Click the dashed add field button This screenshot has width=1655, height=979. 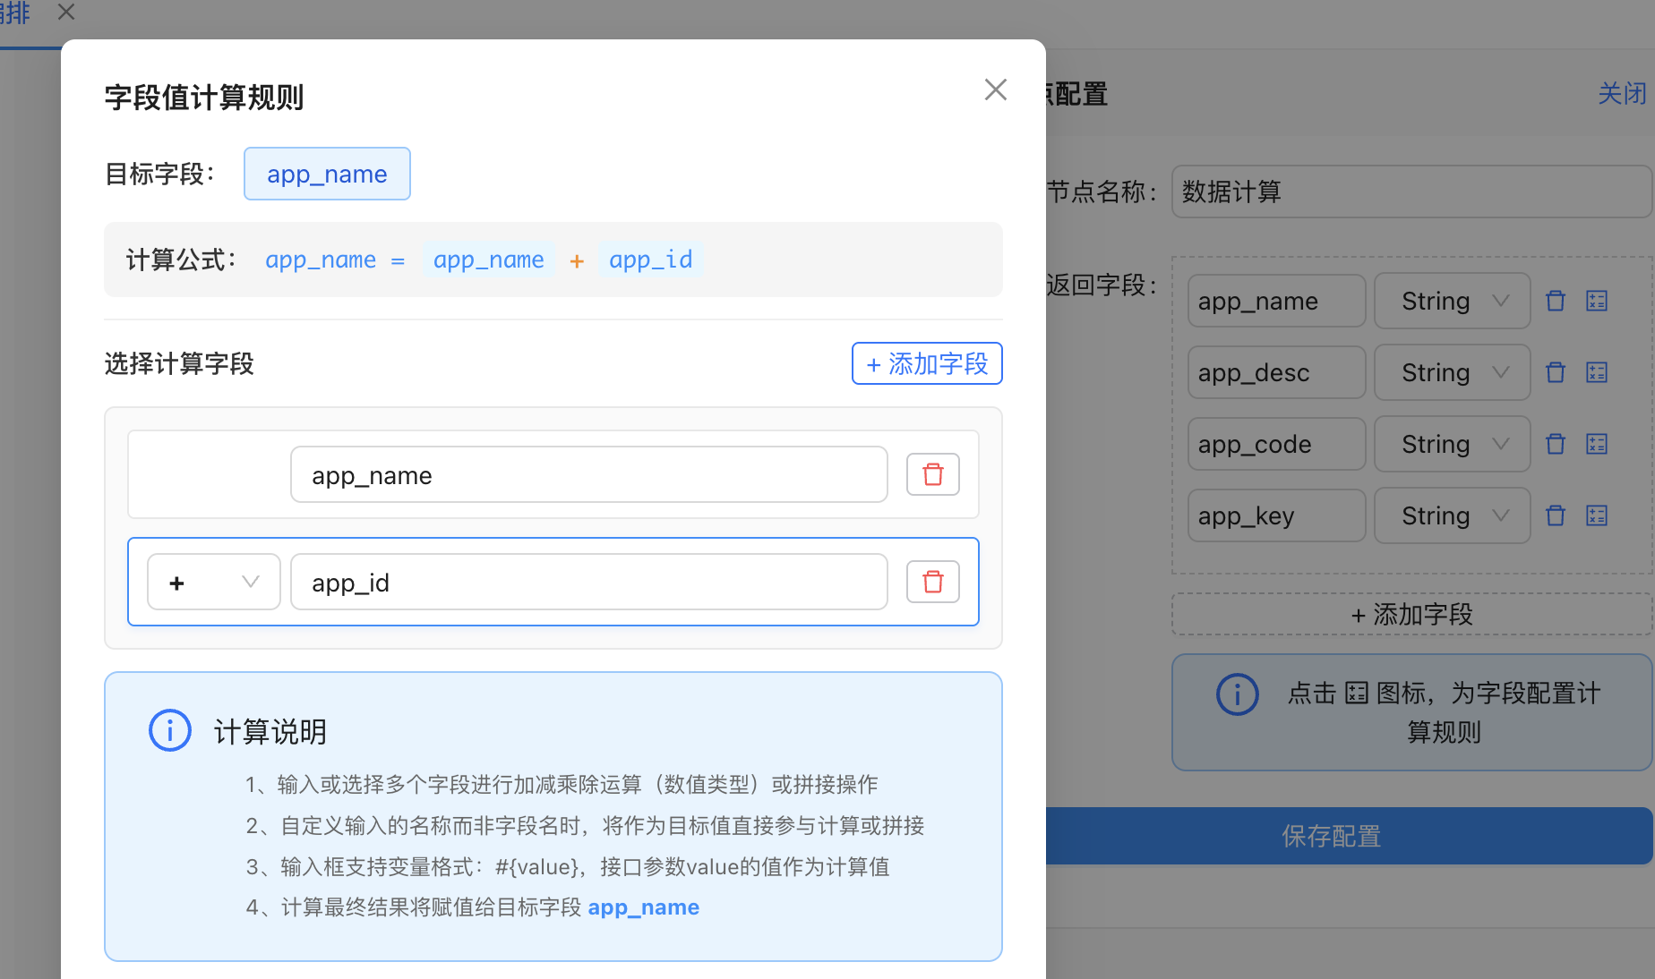pos(1411,614)
